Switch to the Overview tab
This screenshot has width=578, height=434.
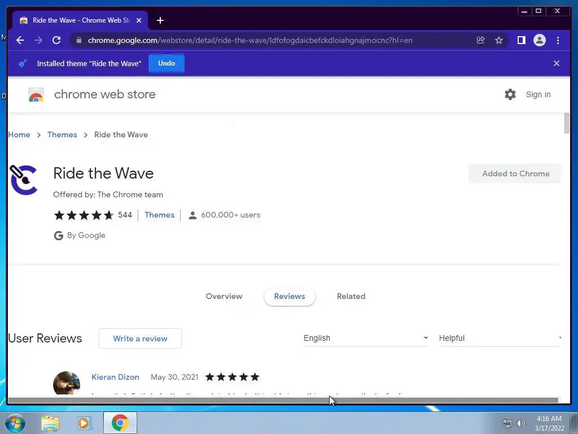pos(224,296)
